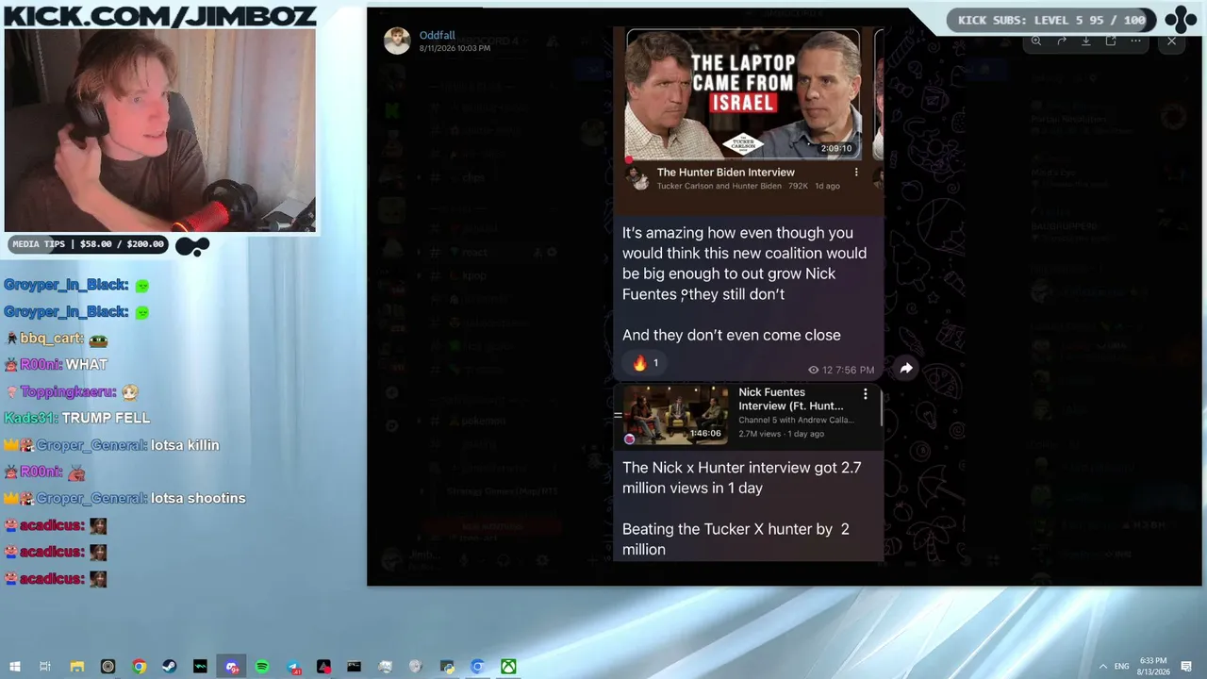The width and height of the screenshot is (1207, 679).
Task: Open Google Chrome from the taskbar
Action: pos(139,667)
